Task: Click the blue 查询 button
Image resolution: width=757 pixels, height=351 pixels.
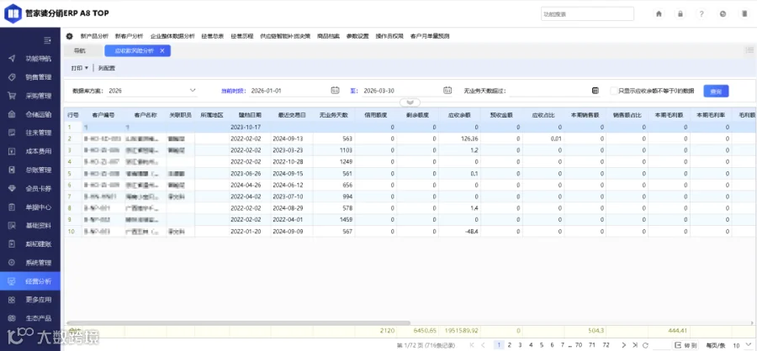Action: [x=716, y=91]
